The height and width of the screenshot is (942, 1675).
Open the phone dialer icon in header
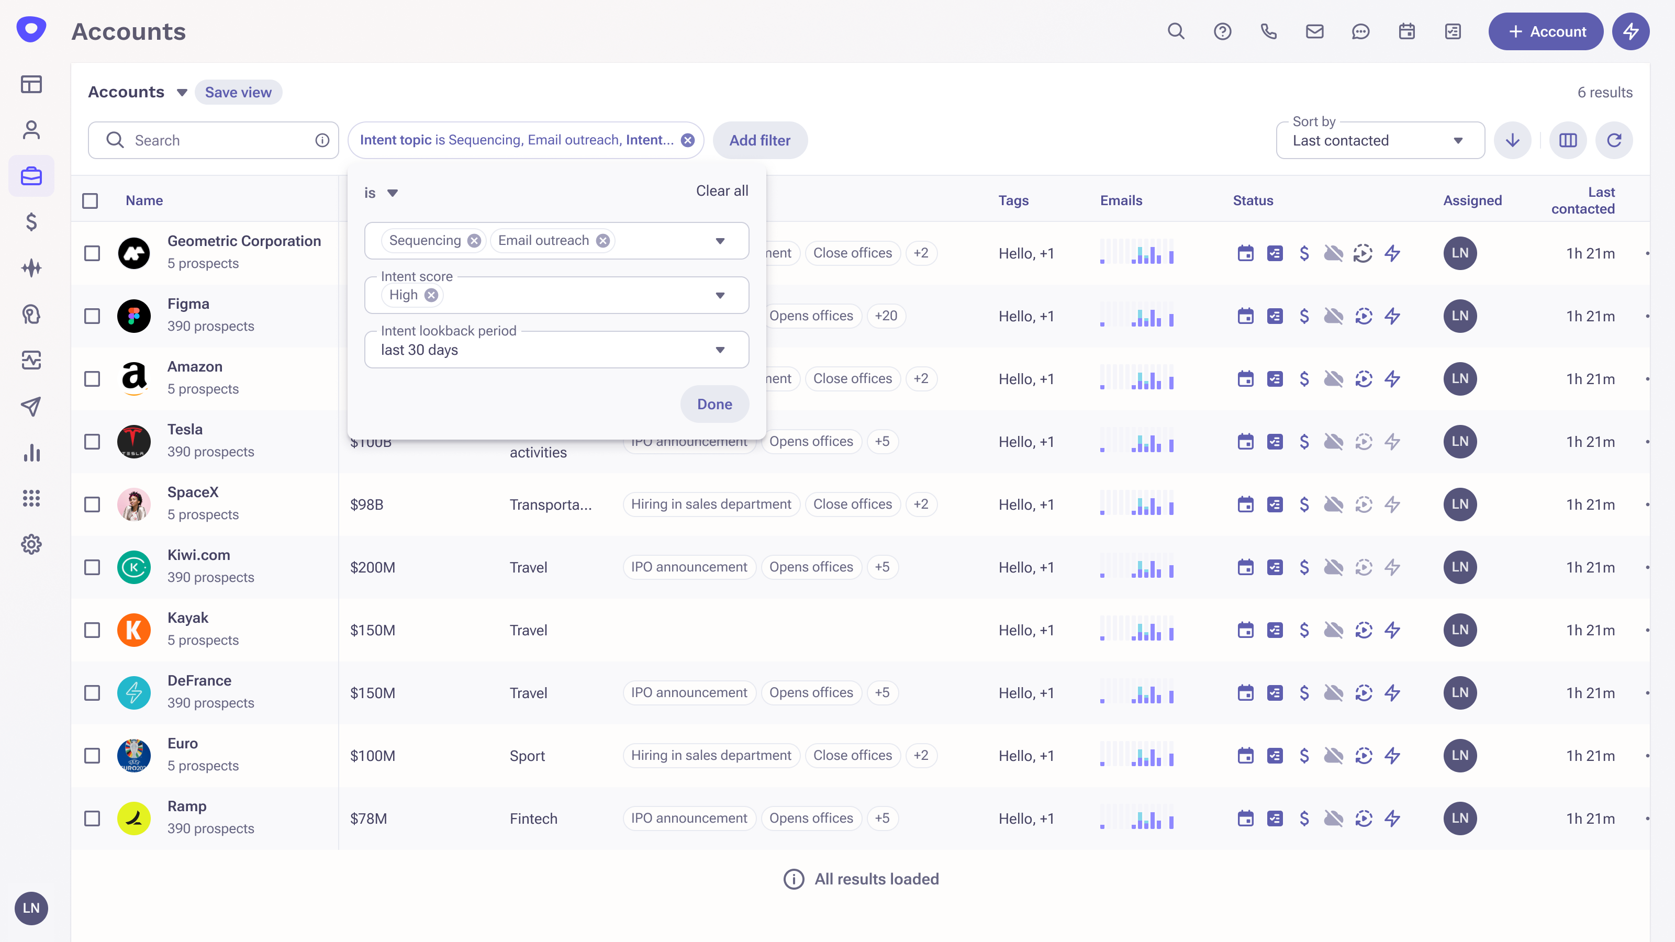1269,31
